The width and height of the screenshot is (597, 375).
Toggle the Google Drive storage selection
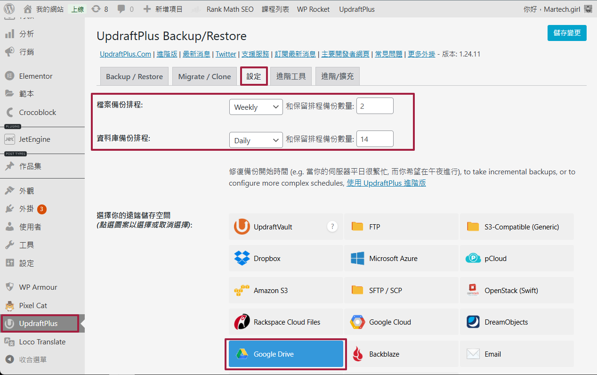click(286, 354)
